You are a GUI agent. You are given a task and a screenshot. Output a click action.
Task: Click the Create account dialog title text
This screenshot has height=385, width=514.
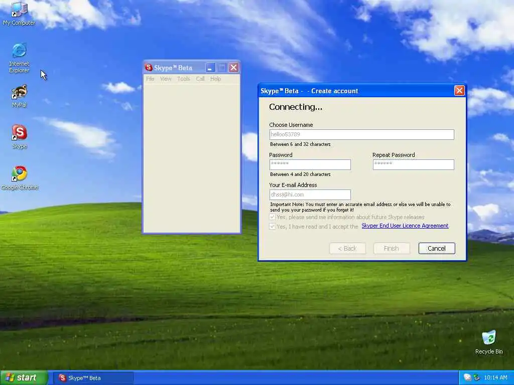[309, 91]
